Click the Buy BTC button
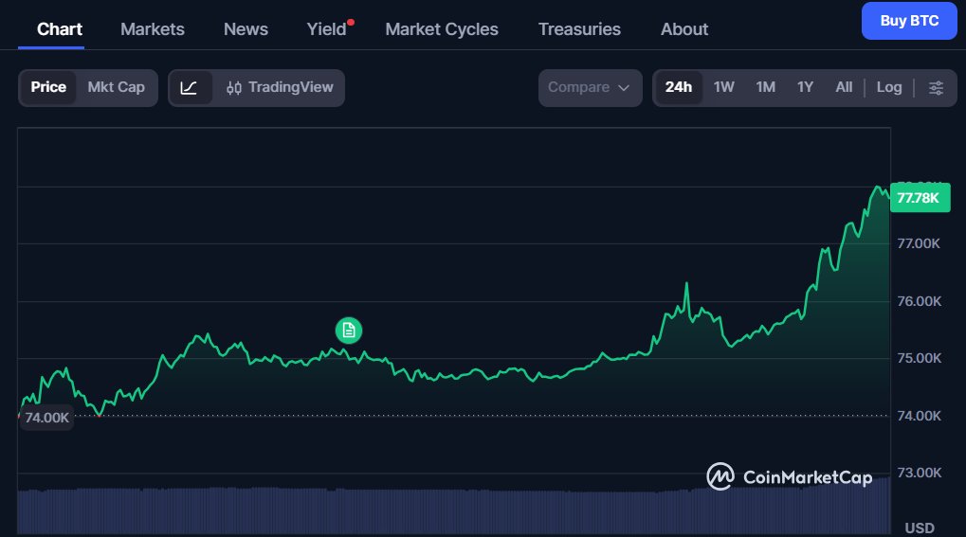Viewport: 966px width, 537px height. click(909, 21)
